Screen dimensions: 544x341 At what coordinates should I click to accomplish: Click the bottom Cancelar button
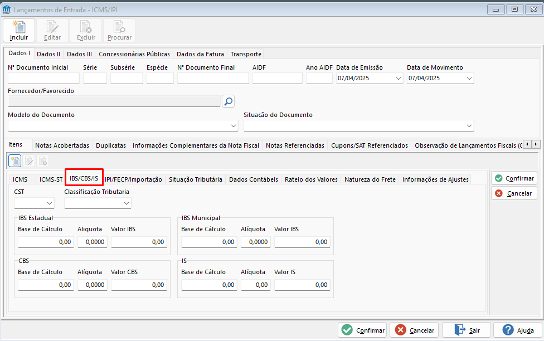(414, 330)
